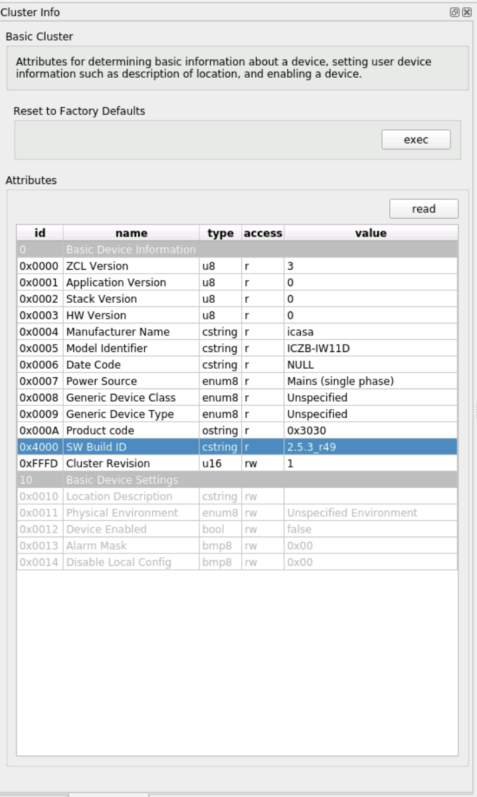Click the NULL value cell
This screenshot has width=477, height=797.
coord(371,365)
